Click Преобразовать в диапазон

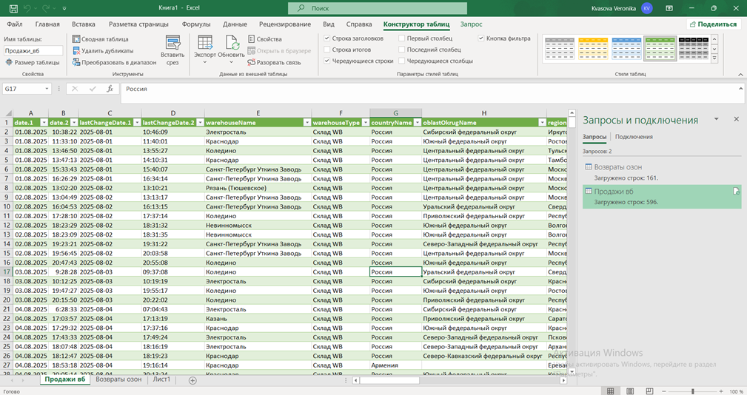pos(114,62)
